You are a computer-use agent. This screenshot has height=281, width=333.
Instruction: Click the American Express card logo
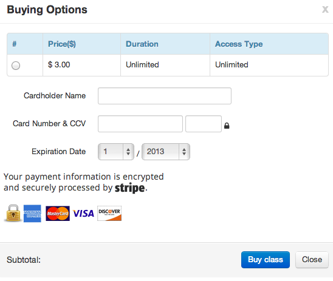(x=32, y=214)
